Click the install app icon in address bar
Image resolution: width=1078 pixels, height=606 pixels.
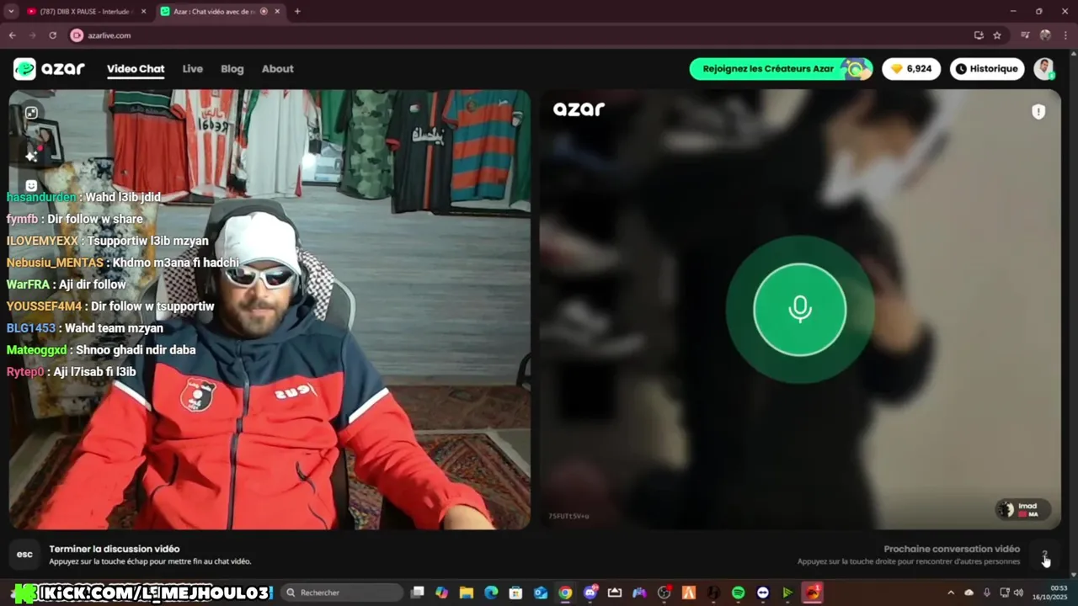(979, 35)
